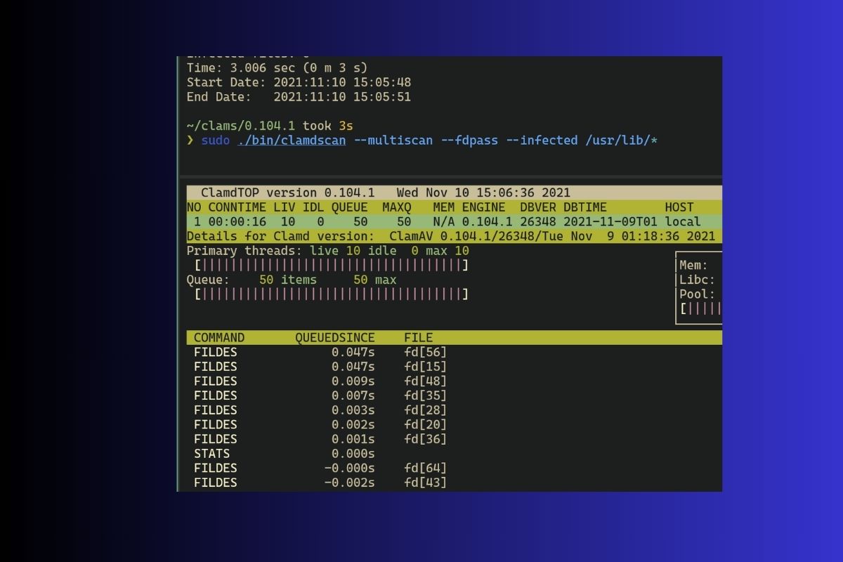Image resolution: width=843 pixels, height=562 pixels.
Task: Click the FILDES command in fd[56] row
Action: pos(216,352)
